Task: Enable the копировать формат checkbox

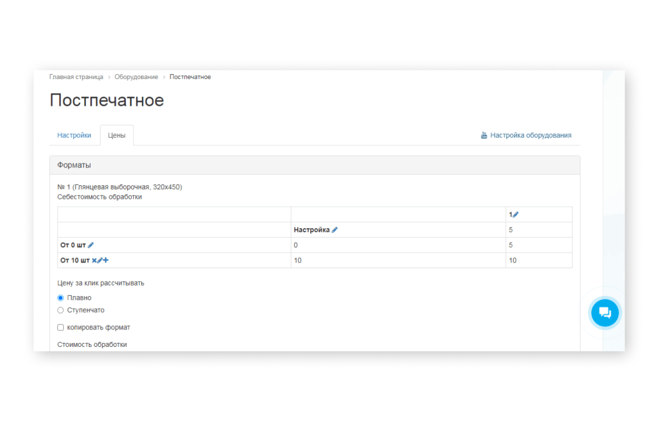Action: click(60, 327)
